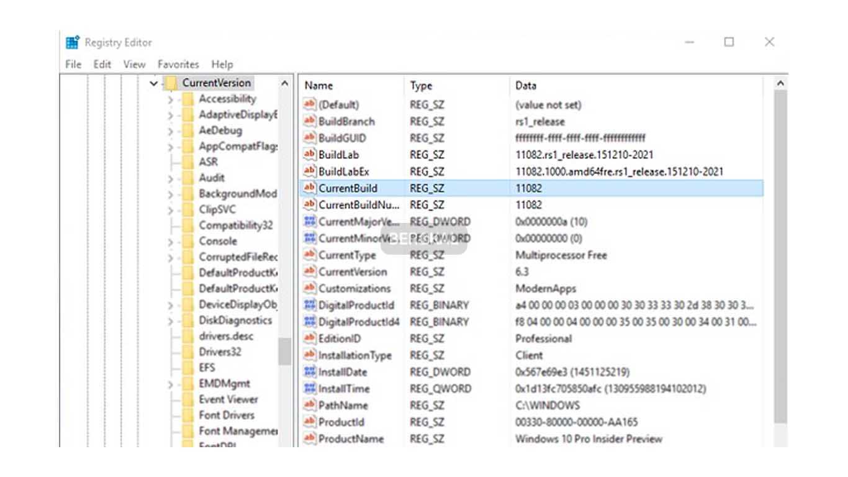Viewport: 848px width, 477px height.
Task: Click the Console folder icon
Action: pos(188,241)
